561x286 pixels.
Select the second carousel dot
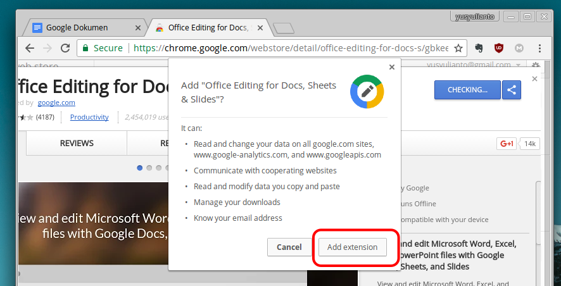pyautogui.click(x=149, y=168)
